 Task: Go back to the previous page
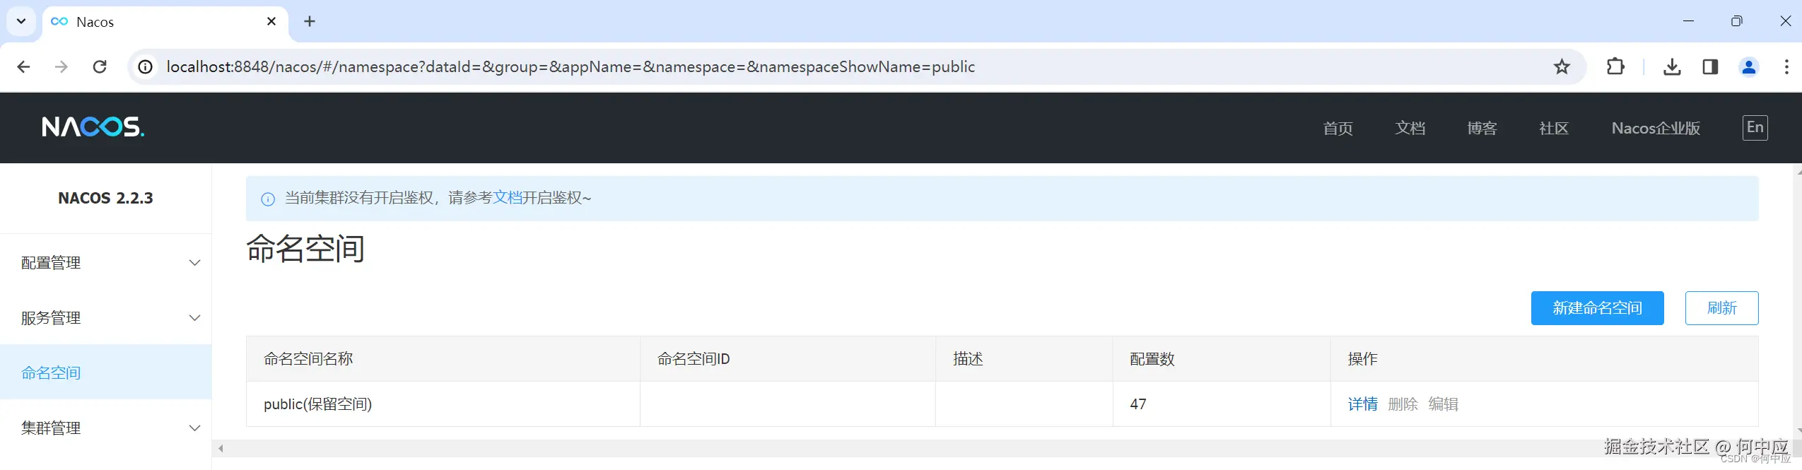click(x=23, y=66)
